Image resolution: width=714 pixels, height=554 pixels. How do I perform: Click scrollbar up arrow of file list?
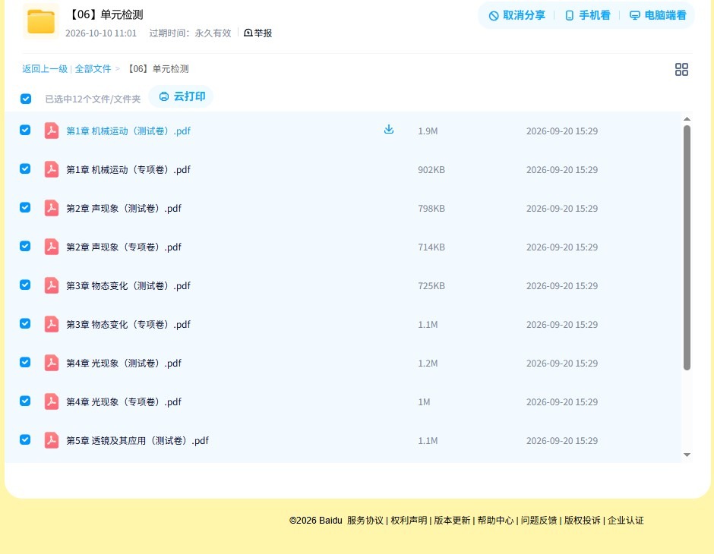click(687, 118)
